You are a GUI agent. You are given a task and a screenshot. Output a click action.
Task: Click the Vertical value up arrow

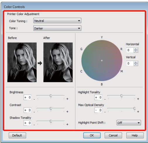[x=136, y=62]
